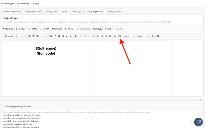Switch to the Pricing Tiers tab
The height and width of the screenshot is (128, 205).
tap(51, 12)
